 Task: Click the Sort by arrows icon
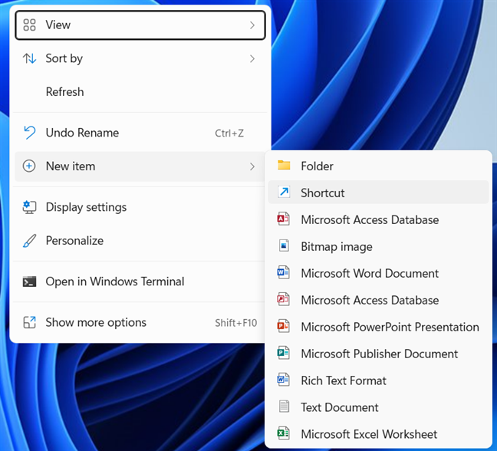29,58
